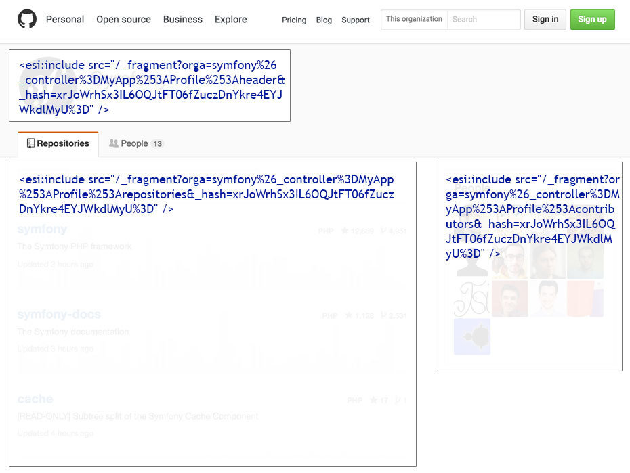This screenshot has width=630, height=473.
Task: Open the symfony repository link
Action: click(x=42, y=229)
